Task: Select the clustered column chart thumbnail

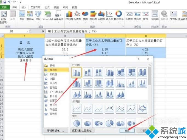Action: [x=77, y=72]
